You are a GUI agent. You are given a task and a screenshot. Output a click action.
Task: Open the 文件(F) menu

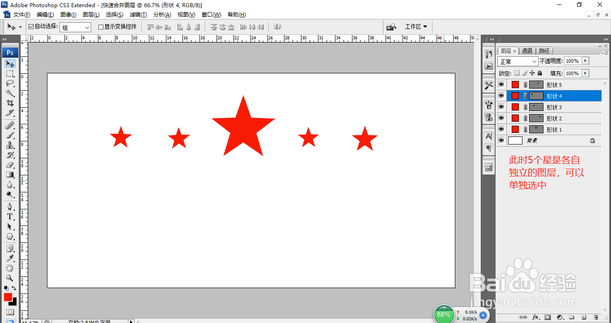pyautogui.click(x=22, y=15)
